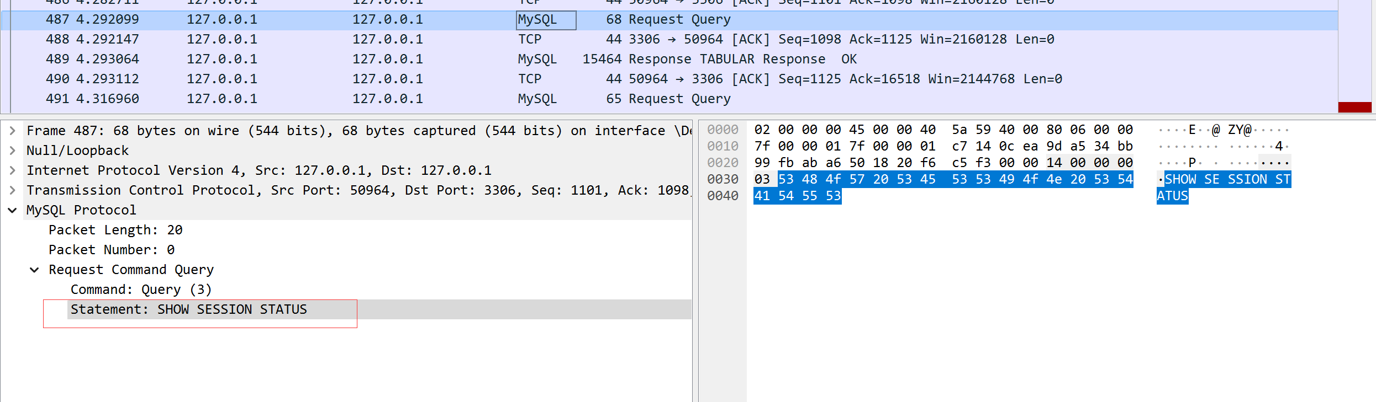1376x402 pixels.
Task: Click hex offset 0020 row label
Action: [723, 163]
